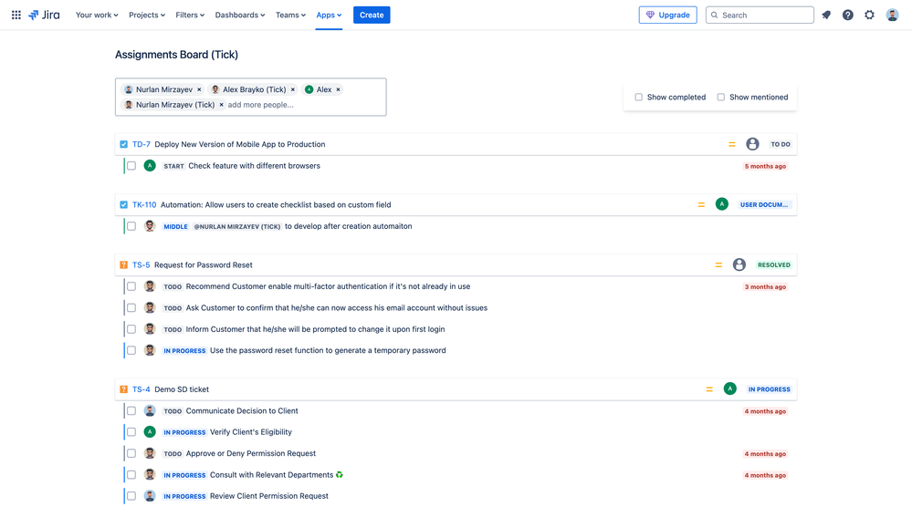The width and height of the screenshot is (912, 507).
Task: Click the Upgrade button
Action: click(x=667, y=16)
